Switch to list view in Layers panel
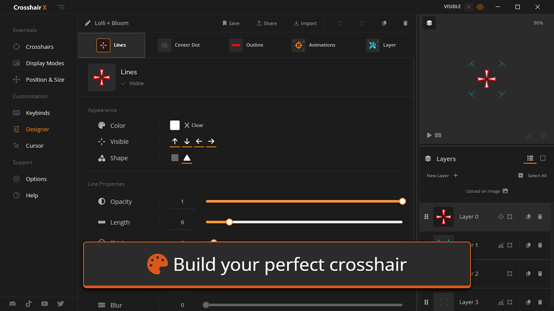The image size is (554, 311). pos(530,159)
